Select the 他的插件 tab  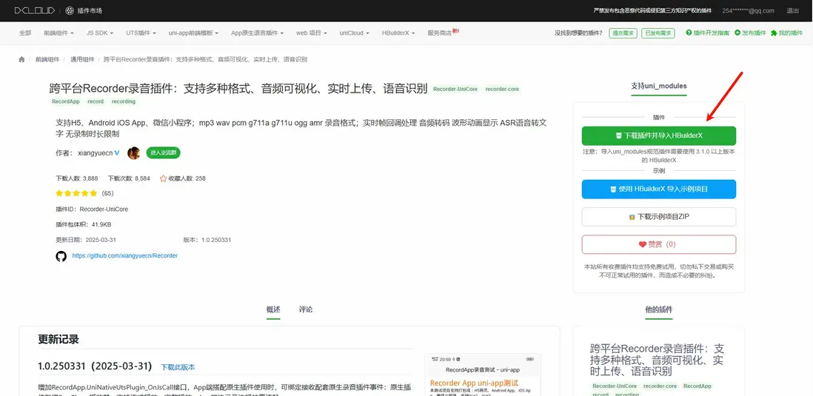658,309
